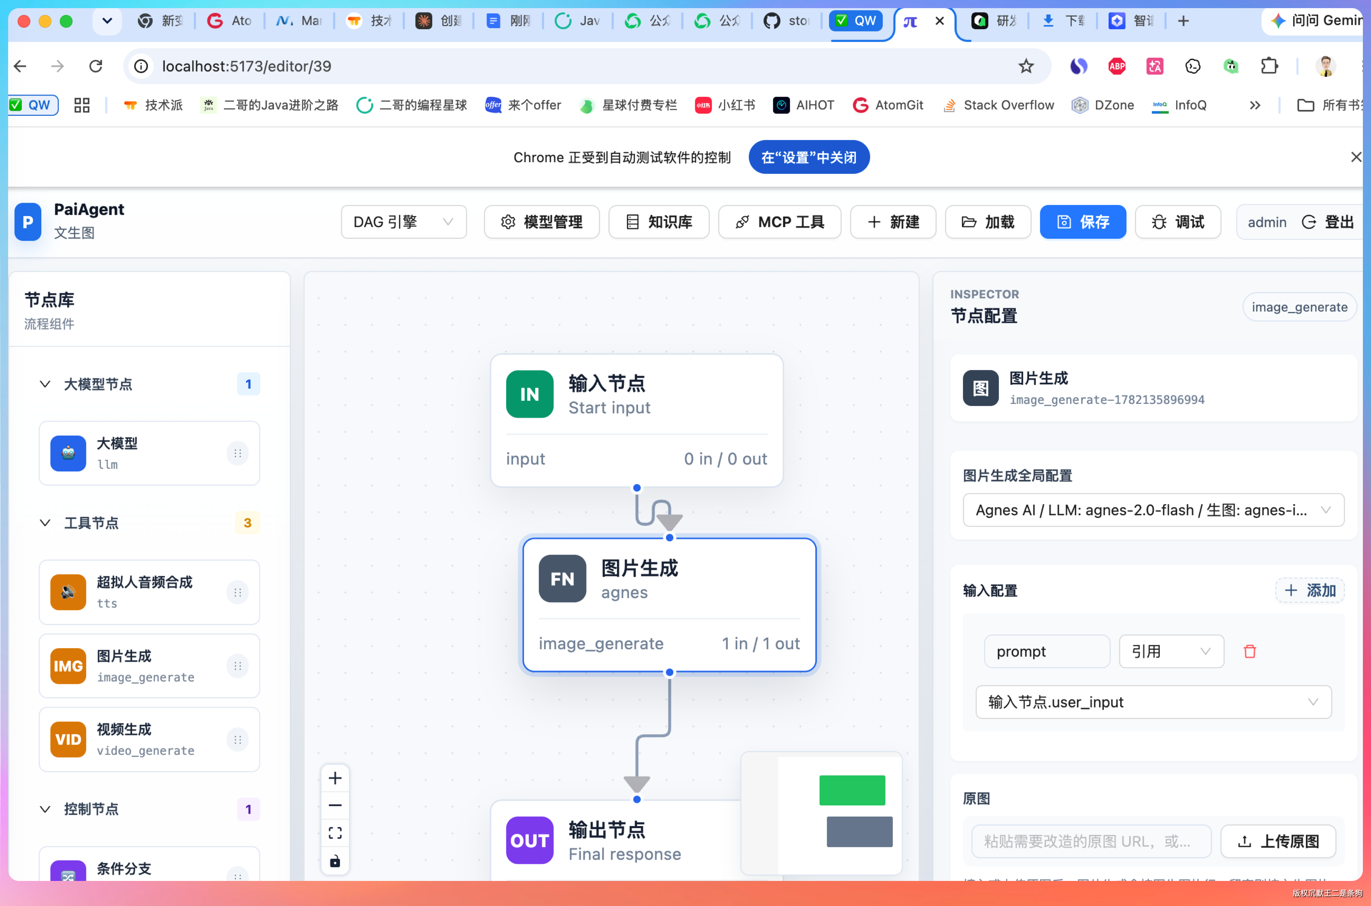Dismiss the Chrome automation banner
This screenshot has height=906, width=1371.
tap(1356, 157)
